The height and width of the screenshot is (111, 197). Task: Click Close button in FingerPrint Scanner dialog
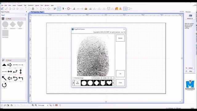[x=120, y=83]
